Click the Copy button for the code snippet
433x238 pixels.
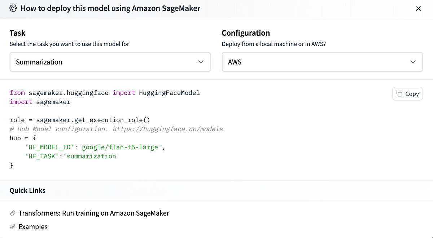click(x=407, y=93)
